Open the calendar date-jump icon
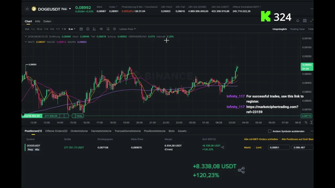The image size is (335, 188). point(81,29)
